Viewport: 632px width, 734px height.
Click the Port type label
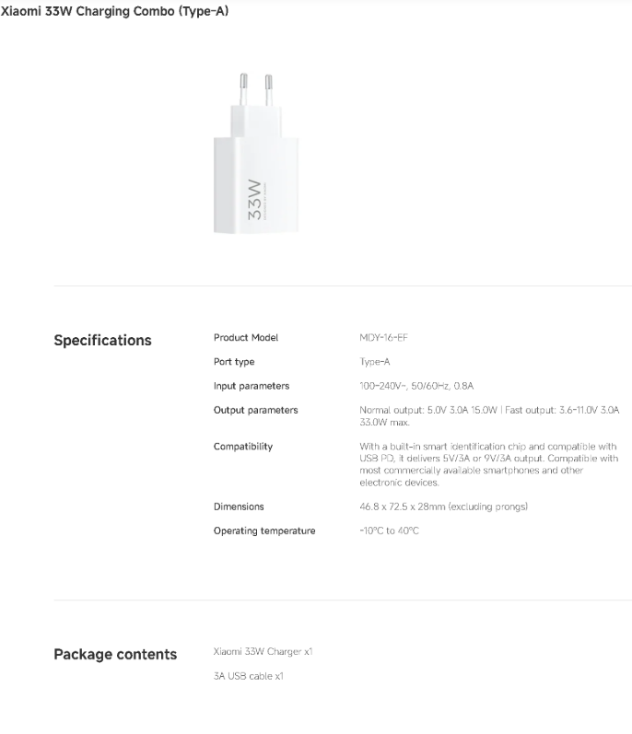[x=234, y=362]
